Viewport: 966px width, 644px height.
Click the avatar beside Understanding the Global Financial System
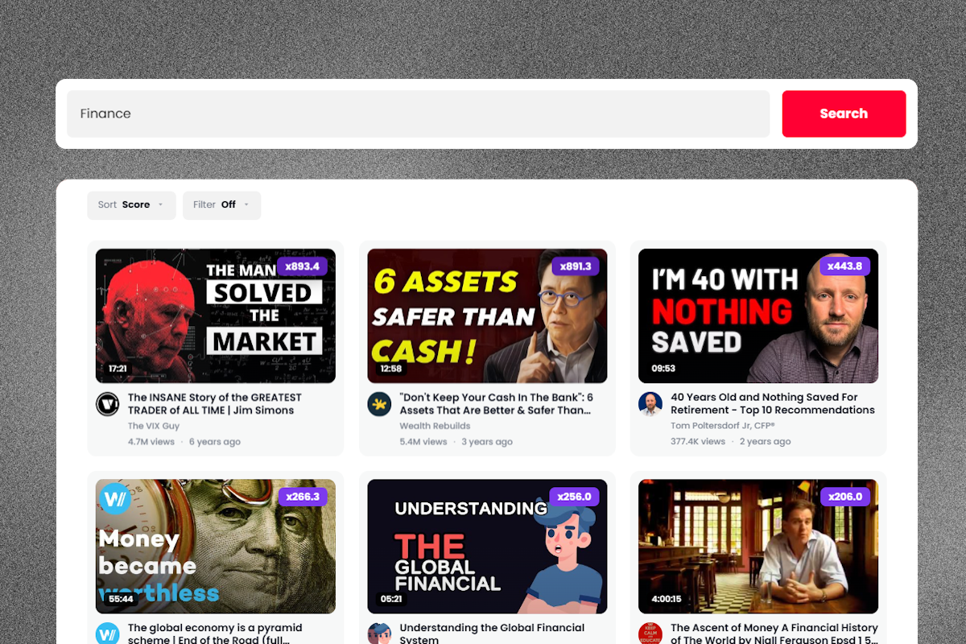pos(378,633)
